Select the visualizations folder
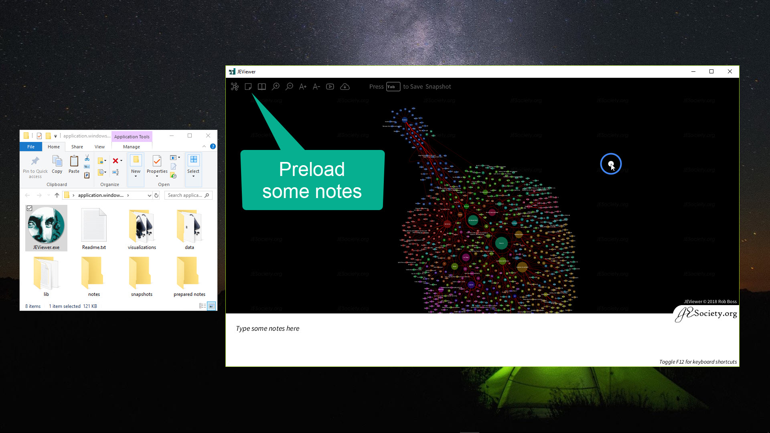This screenshot has width=770, height=433. click(x=142, y=229)
